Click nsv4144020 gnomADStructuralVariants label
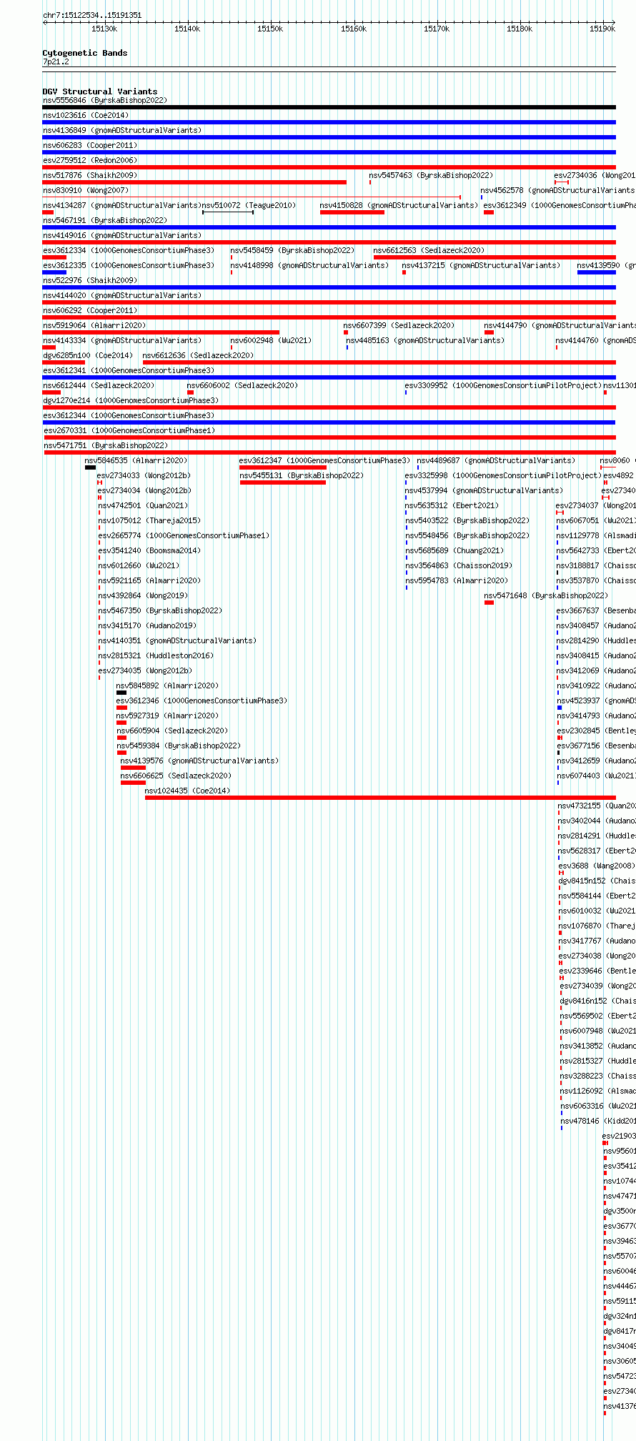The width and height of the screenshot is (636, 1441). click(x=122, y=295)
